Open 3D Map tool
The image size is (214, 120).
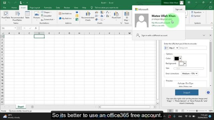coord(126,16)
